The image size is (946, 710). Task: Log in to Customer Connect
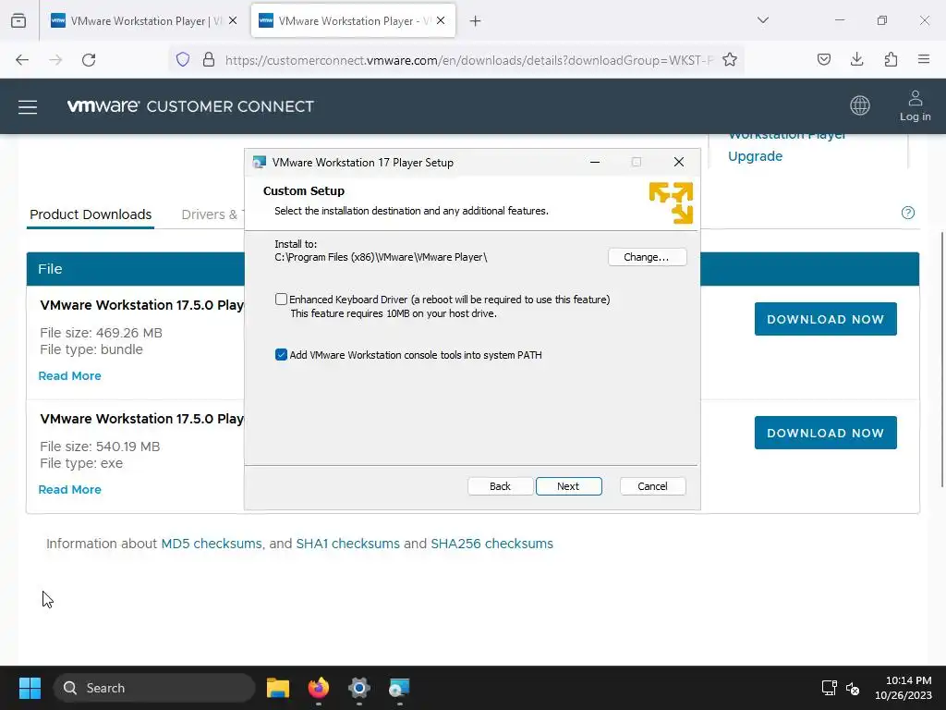(916, 106)
